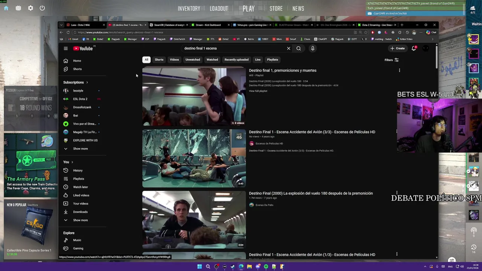Screen dimensions: 482x271
Task: Open the ESL Dota 2 subscription channel
Action: [81, 99]
